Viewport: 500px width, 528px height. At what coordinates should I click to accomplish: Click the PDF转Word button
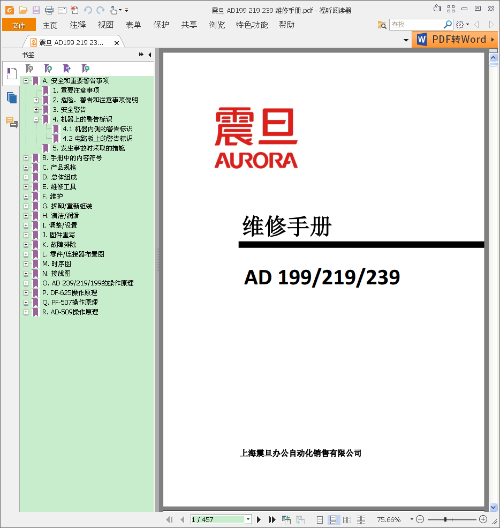[454, 40]
